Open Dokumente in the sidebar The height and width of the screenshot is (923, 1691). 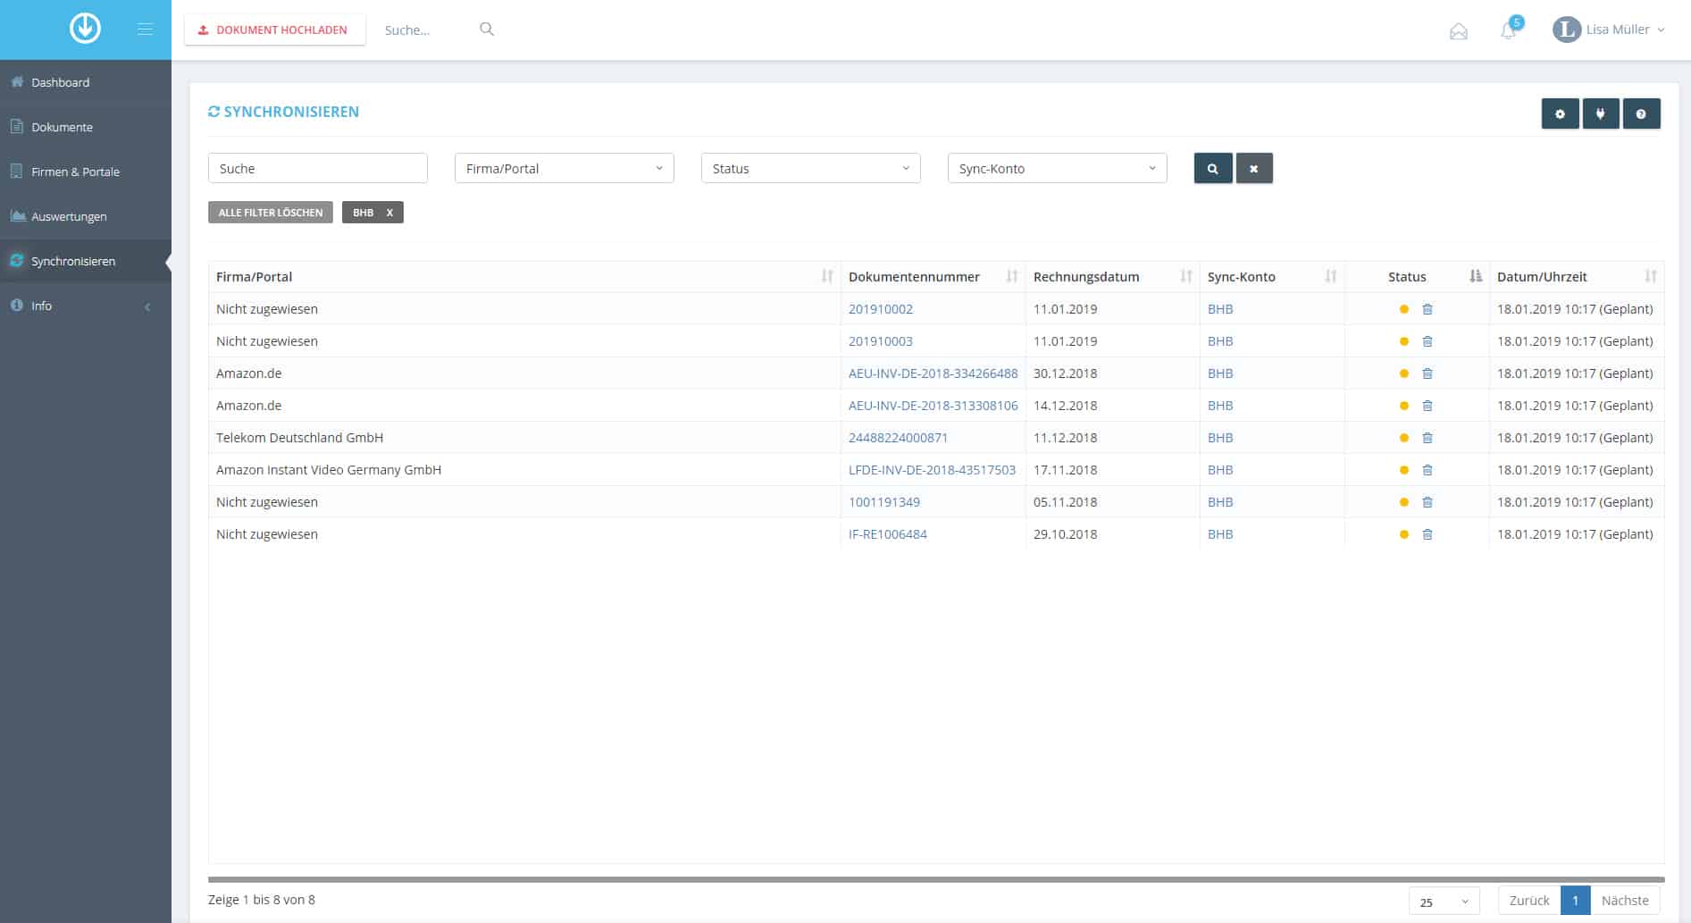[x=86, y=127]
